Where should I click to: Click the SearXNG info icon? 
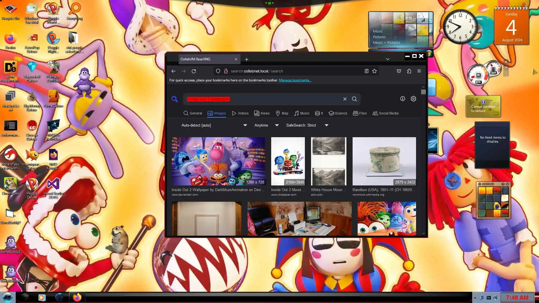coord(403,99)
